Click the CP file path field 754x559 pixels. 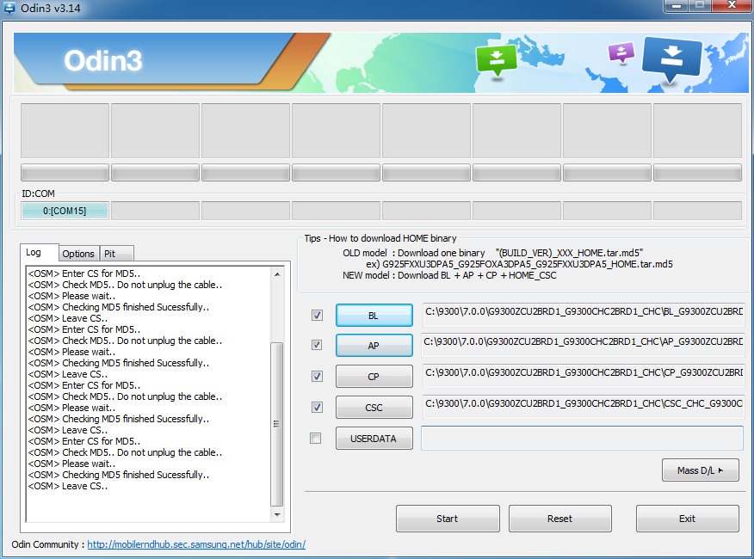point(583,376)
